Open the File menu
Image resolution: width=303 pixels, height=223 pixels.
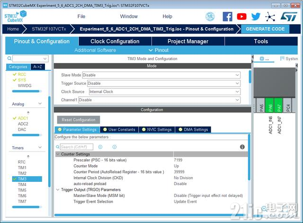pos(81,17)
